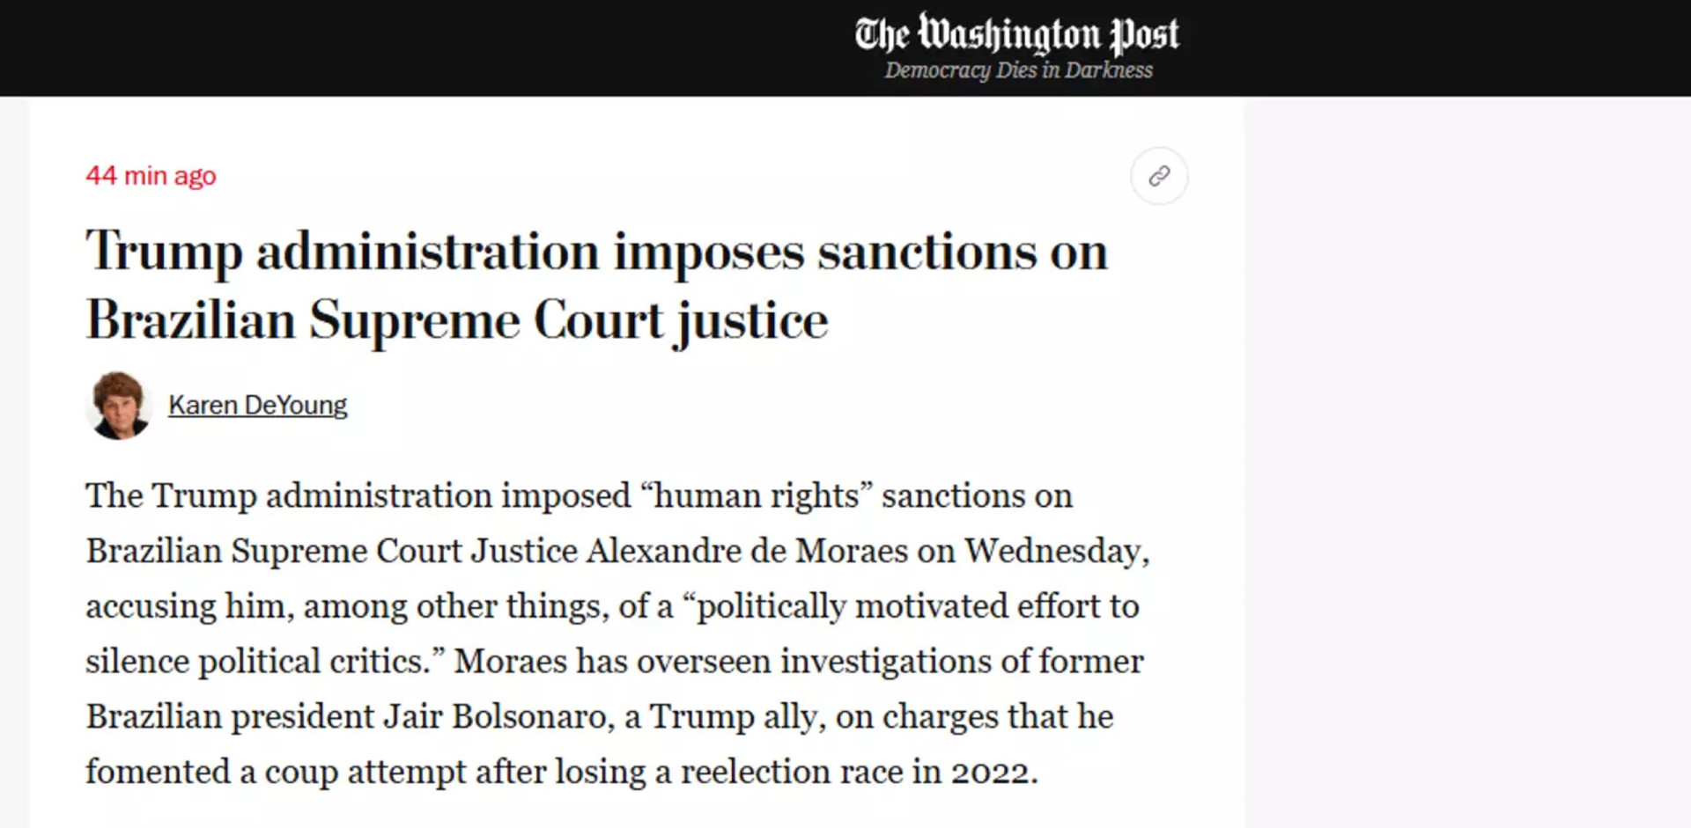The height and width of the screenshot is (828, 1691).
Task: Click the copy link chain icon
Action: pyautogui.click(x=1159, y=176)
